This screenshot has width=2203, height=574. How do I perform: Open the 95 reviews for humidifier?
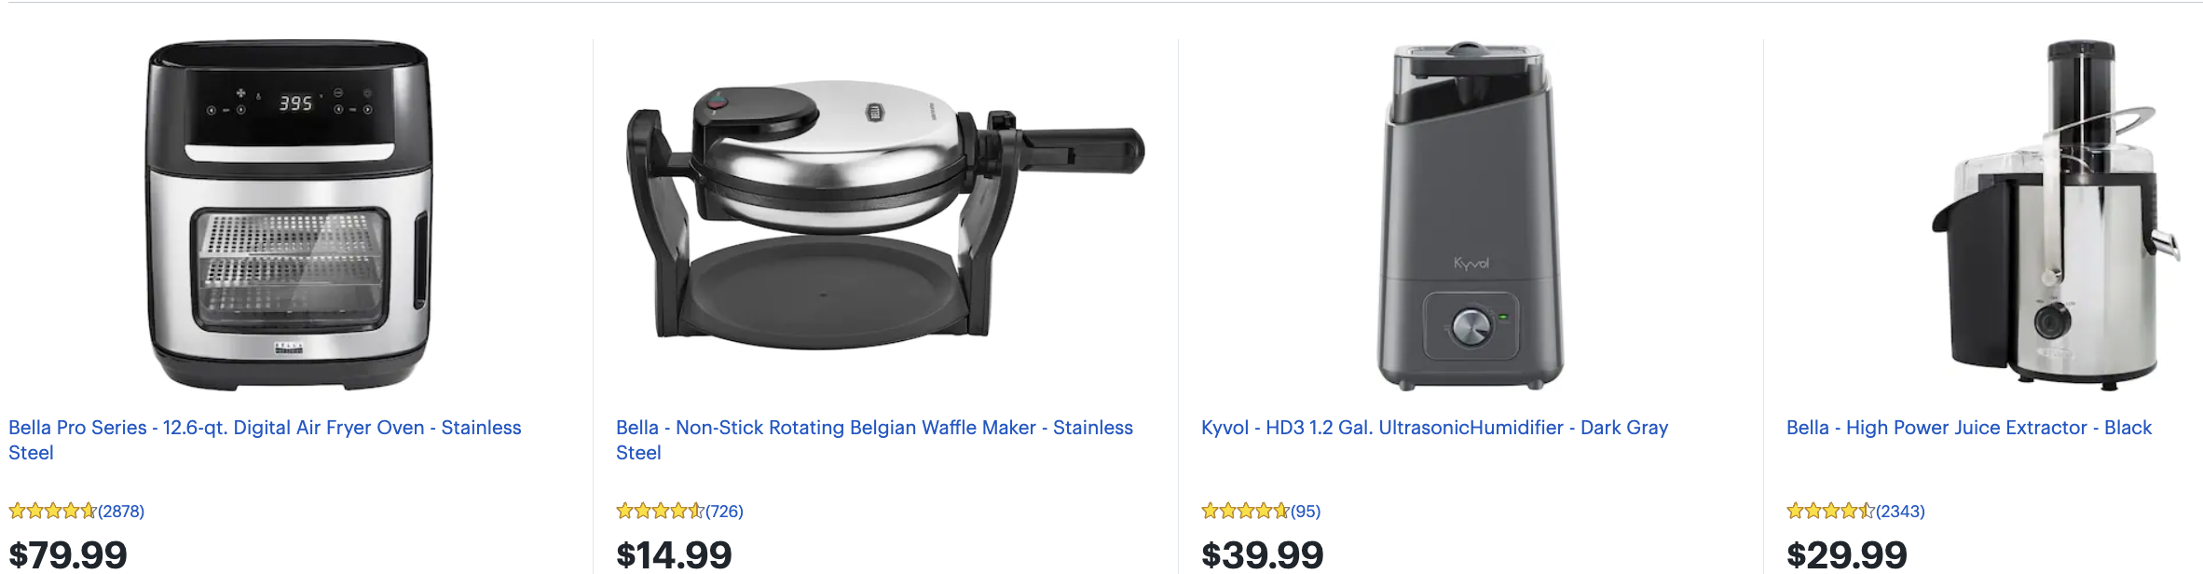click(1306, 512)
